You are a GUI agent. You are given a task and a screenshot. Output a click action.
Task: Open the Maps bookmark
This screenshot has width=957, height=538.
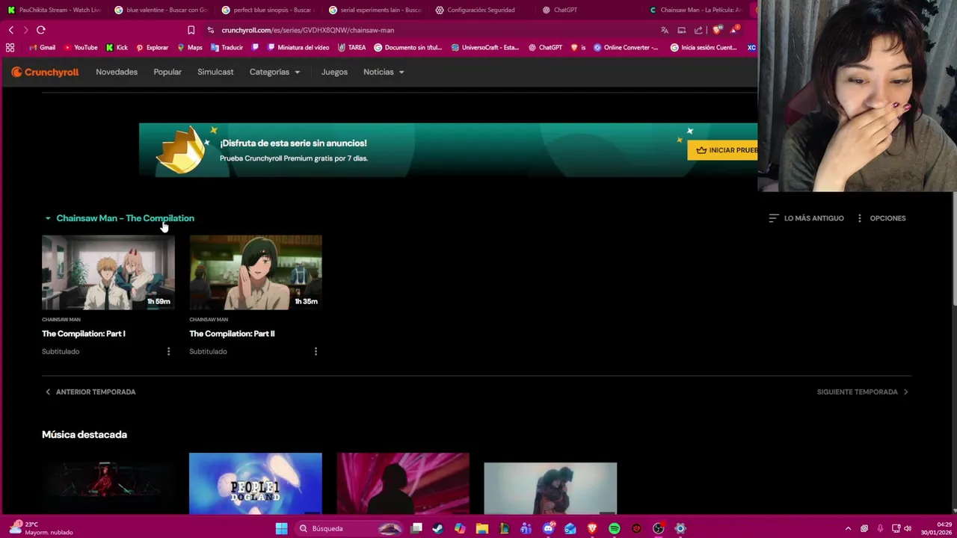point(190,47)
